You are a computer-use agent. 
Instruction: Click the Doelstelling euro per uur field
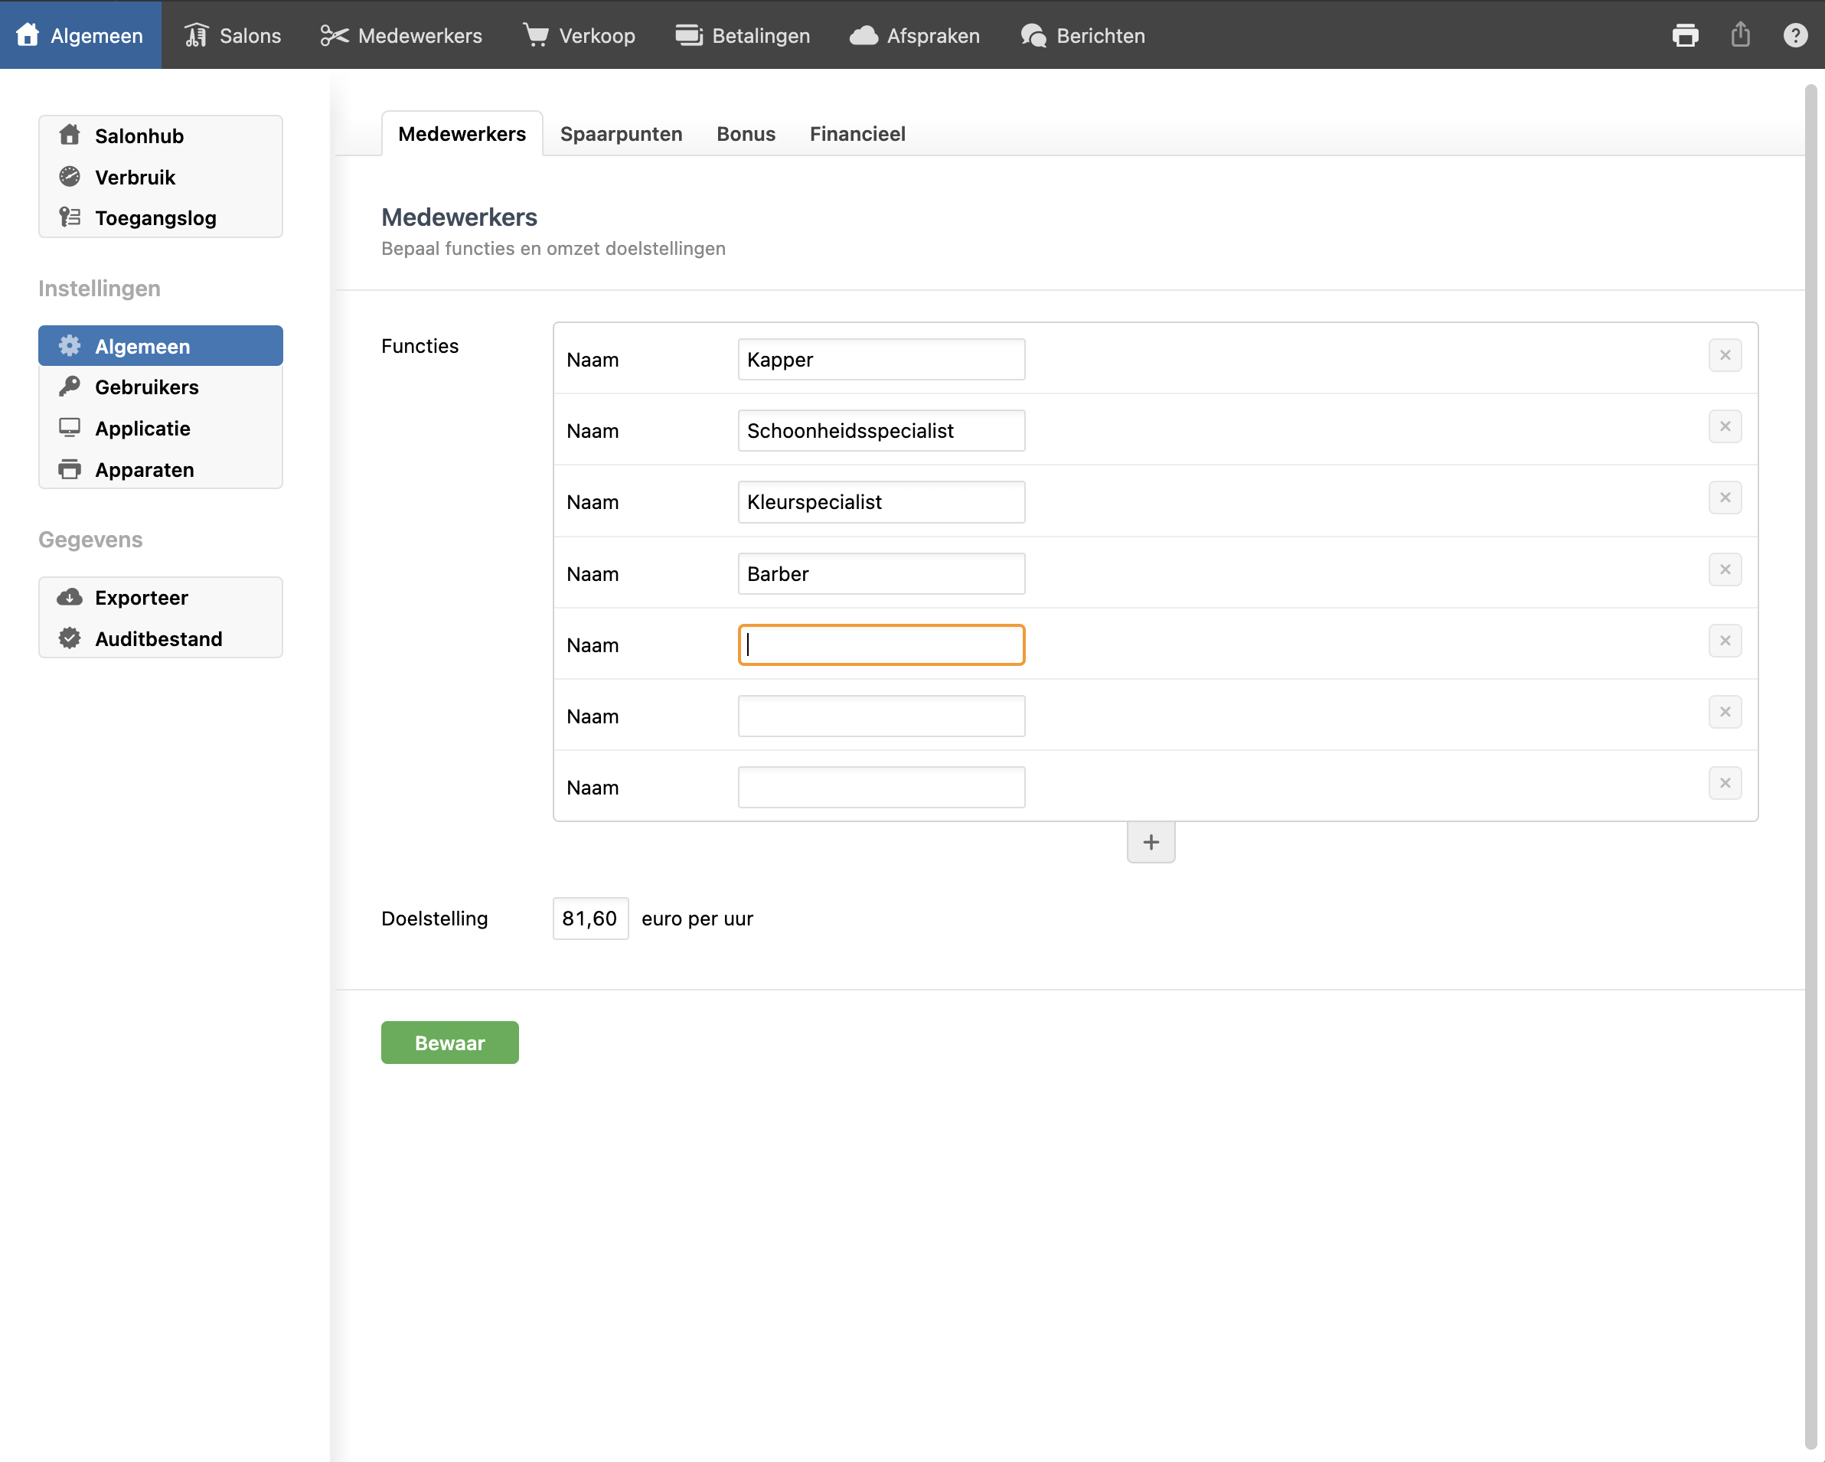click(590, 919)
